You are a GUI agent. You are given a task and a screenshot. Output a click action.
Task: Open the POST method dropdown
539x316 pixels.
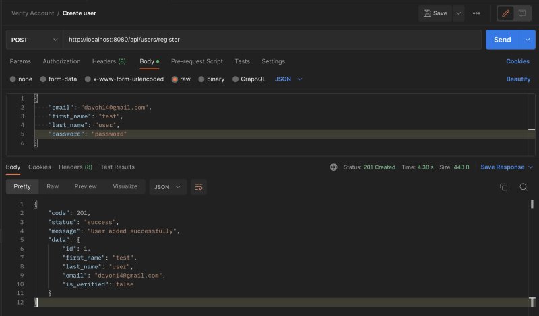tap(34, 40)
